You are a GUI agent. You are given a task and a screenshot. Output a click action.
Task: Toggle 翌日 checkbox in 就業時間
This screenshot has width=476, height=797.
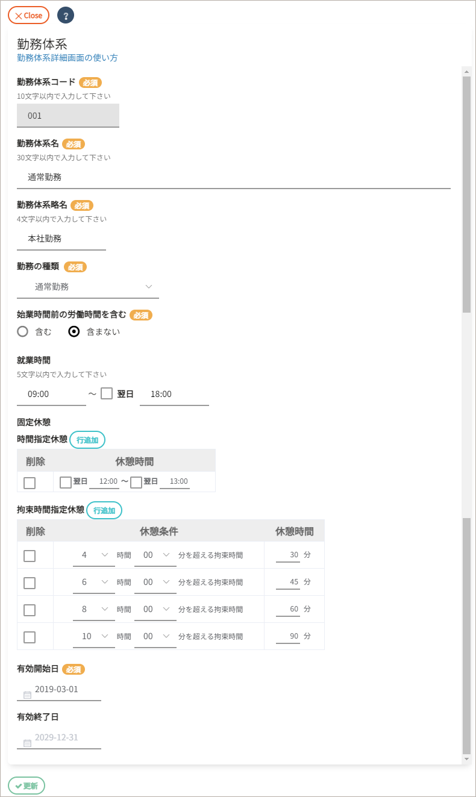tap(107, 394)
